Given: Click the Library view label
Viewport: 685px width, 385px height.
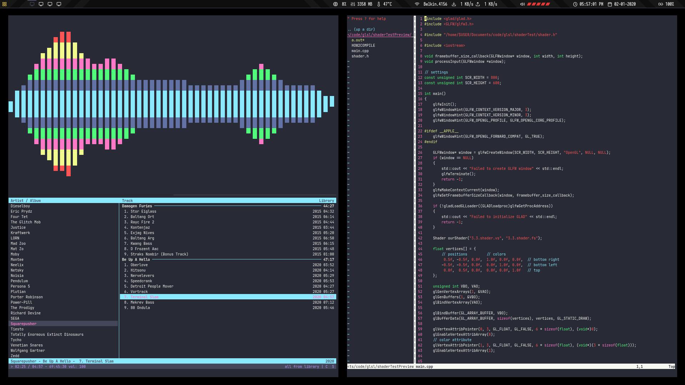Looking at the screenshot, I should [327, 201].
